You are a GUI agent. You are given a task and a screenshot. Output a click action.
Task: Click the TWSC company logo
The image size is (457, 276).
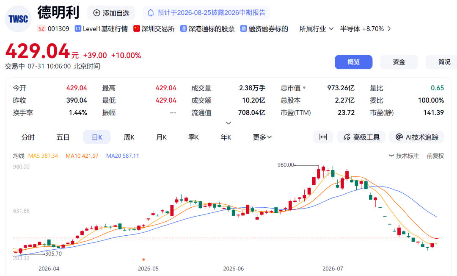[x=18, y=19]
